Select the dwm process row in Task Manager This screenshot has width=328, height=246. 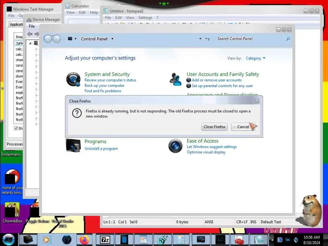point(19,76)
